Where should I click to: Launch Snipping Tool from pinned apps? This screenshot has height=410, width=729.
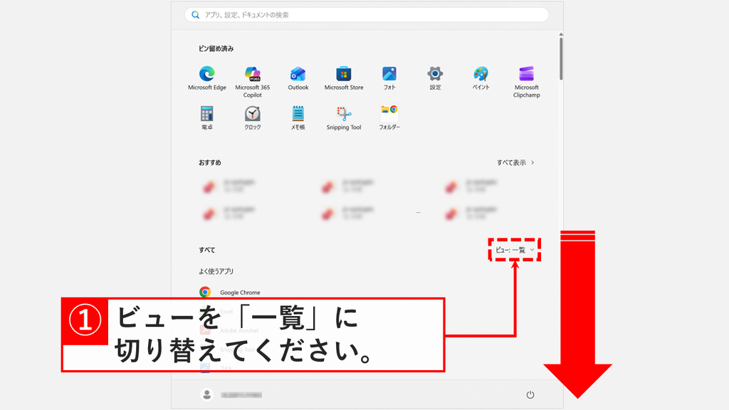[344, 117]
